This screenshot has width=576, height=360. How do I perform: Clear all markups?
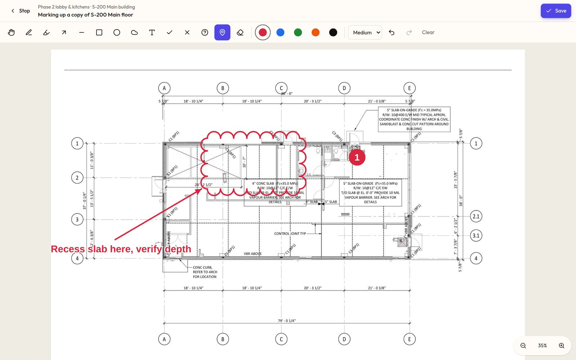428,32
